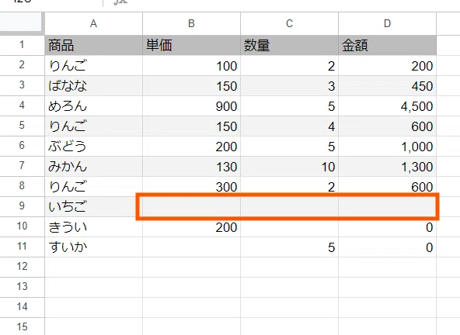Viewport: 460px width, 335px height.
Task: Select row 13 header
Action: [22, 288]
